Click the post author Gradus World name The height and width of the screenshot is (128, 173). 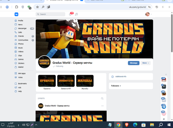pyautogui.click(x=57, y=106)
